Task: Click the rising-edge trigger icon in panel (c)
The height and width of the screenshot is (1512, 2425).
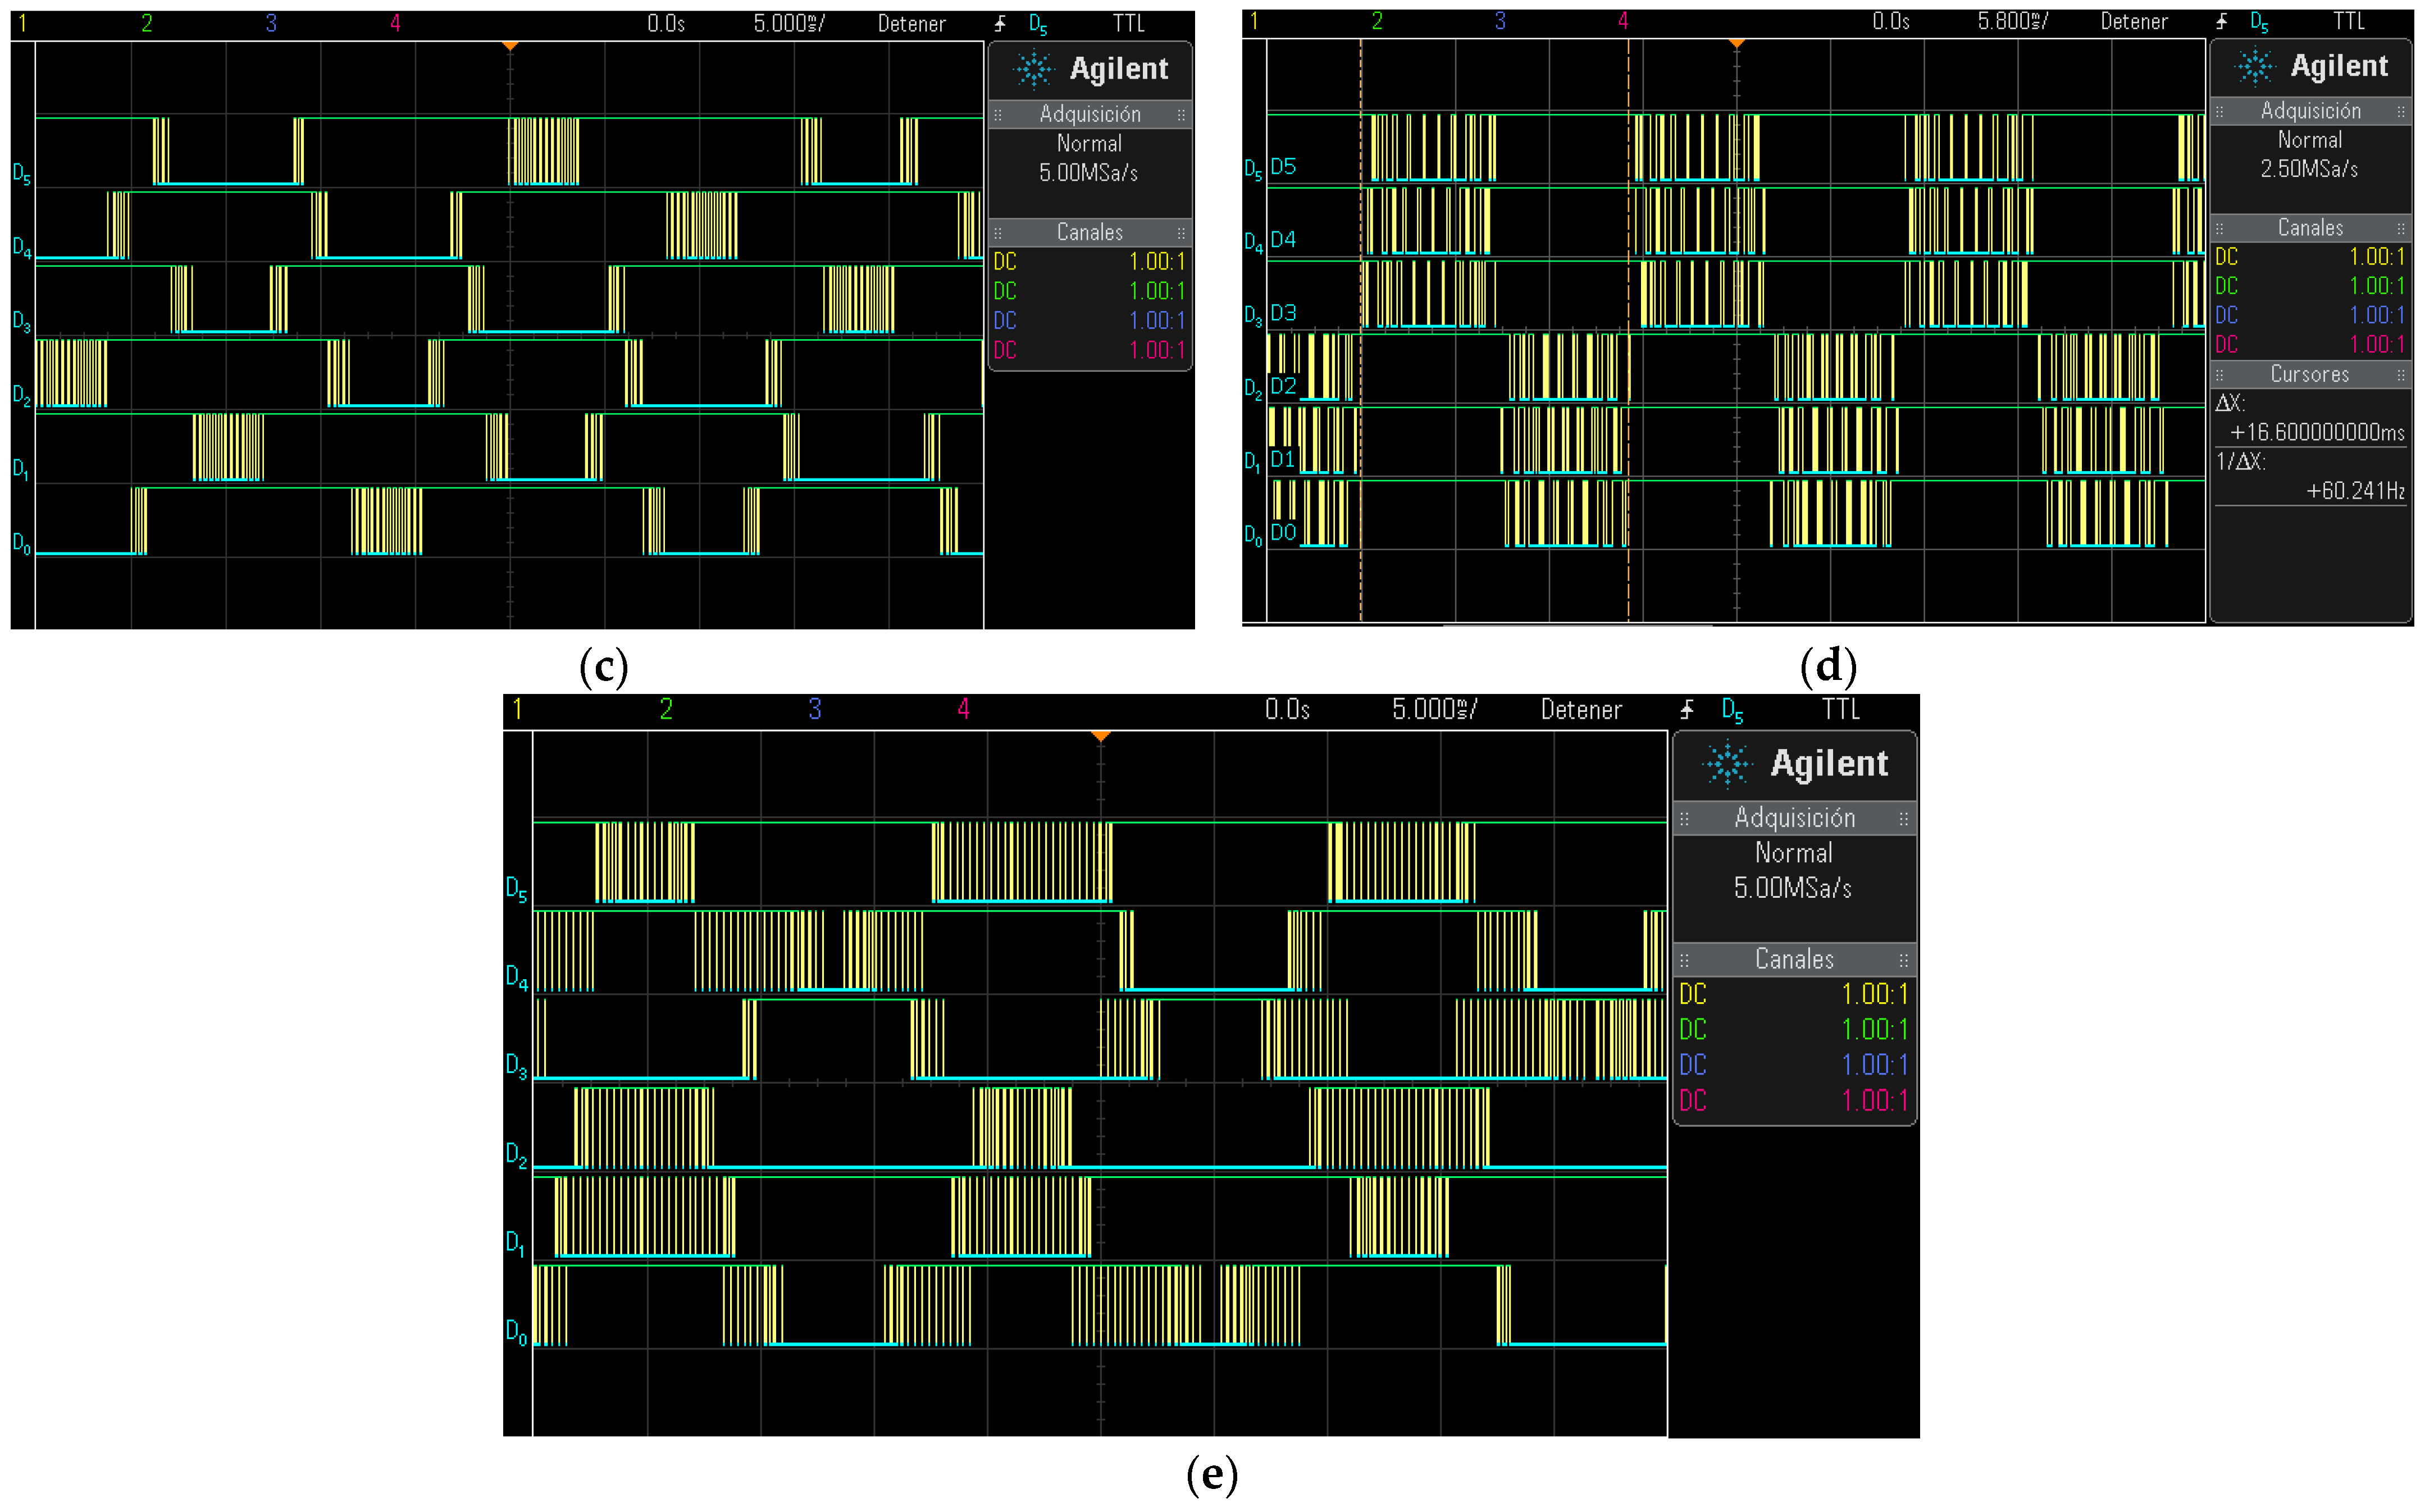Action: (999, 23)
